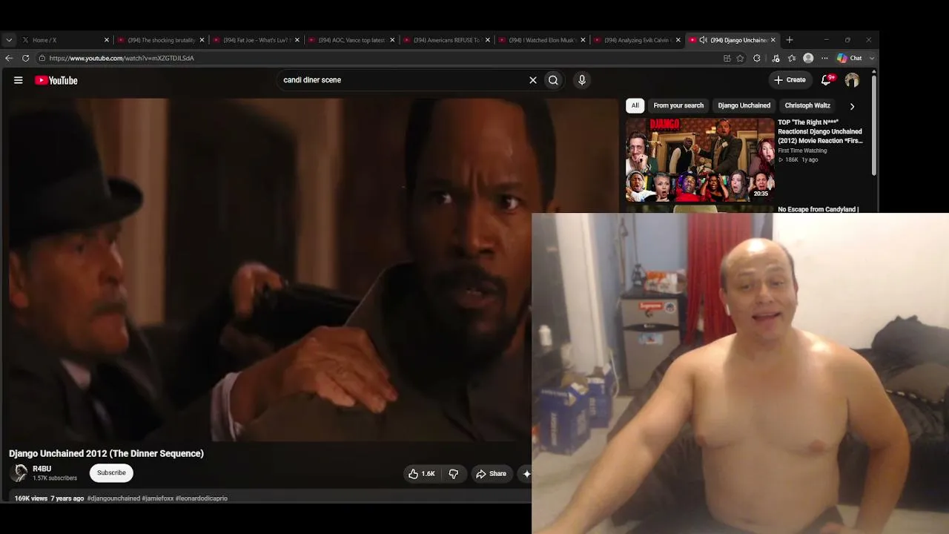Switch to The shocking brutality tab
Screen dimensions: 949x534
pos(161,40)
